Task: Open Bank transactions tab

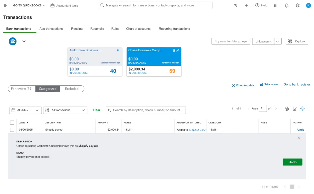Action: [19, 29]
